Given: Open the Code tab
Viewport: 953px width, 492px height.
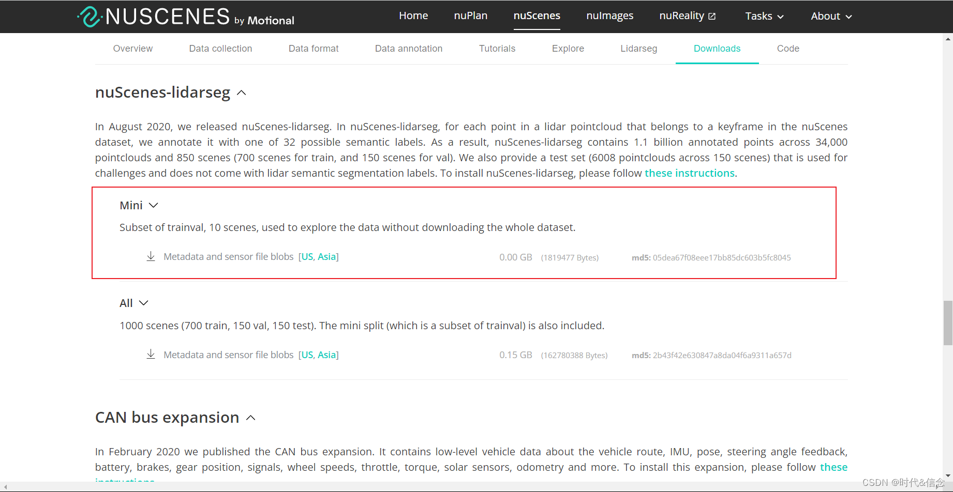Looking at the screenshot, I should [x=788, y=49].
